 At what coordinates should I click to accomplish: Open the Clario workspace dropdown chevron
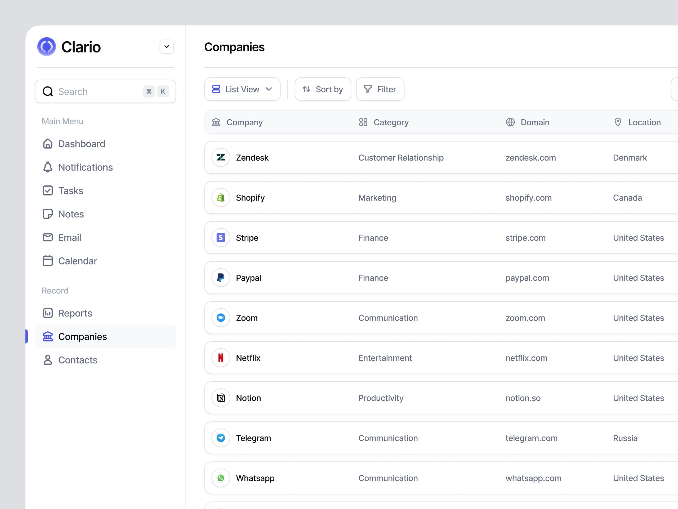point(166,47)
